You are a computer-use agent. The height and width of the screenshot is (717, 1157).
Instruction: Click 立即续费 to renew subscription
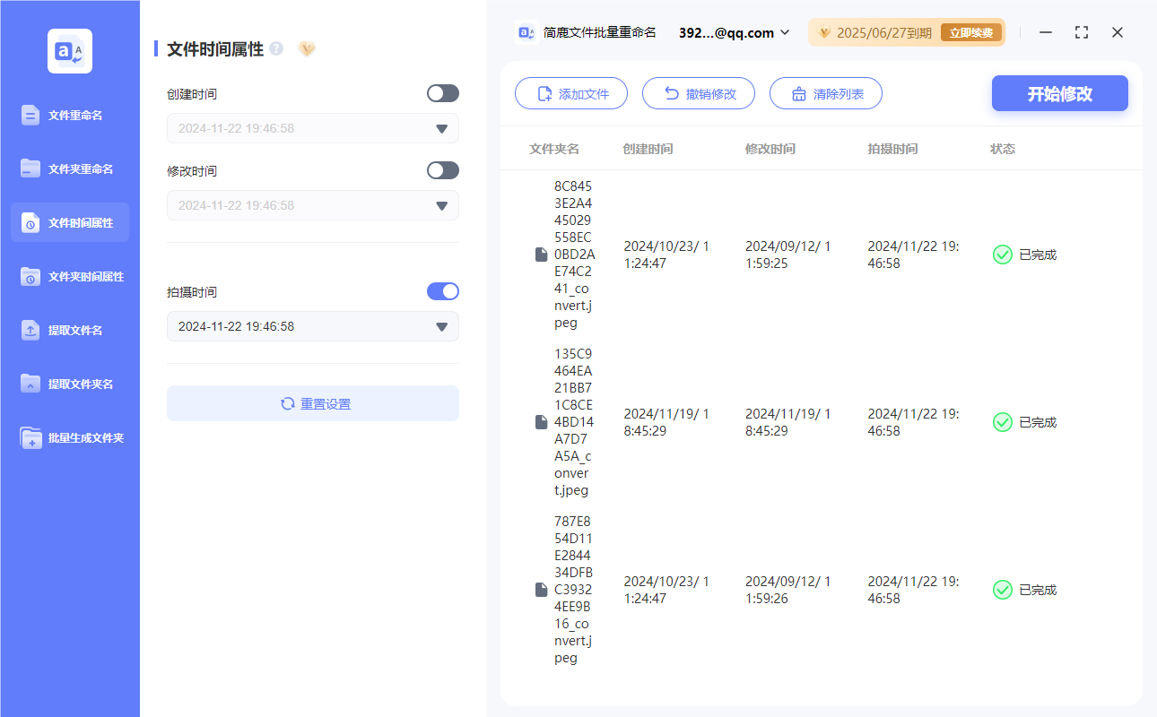[x=970, y=31]
